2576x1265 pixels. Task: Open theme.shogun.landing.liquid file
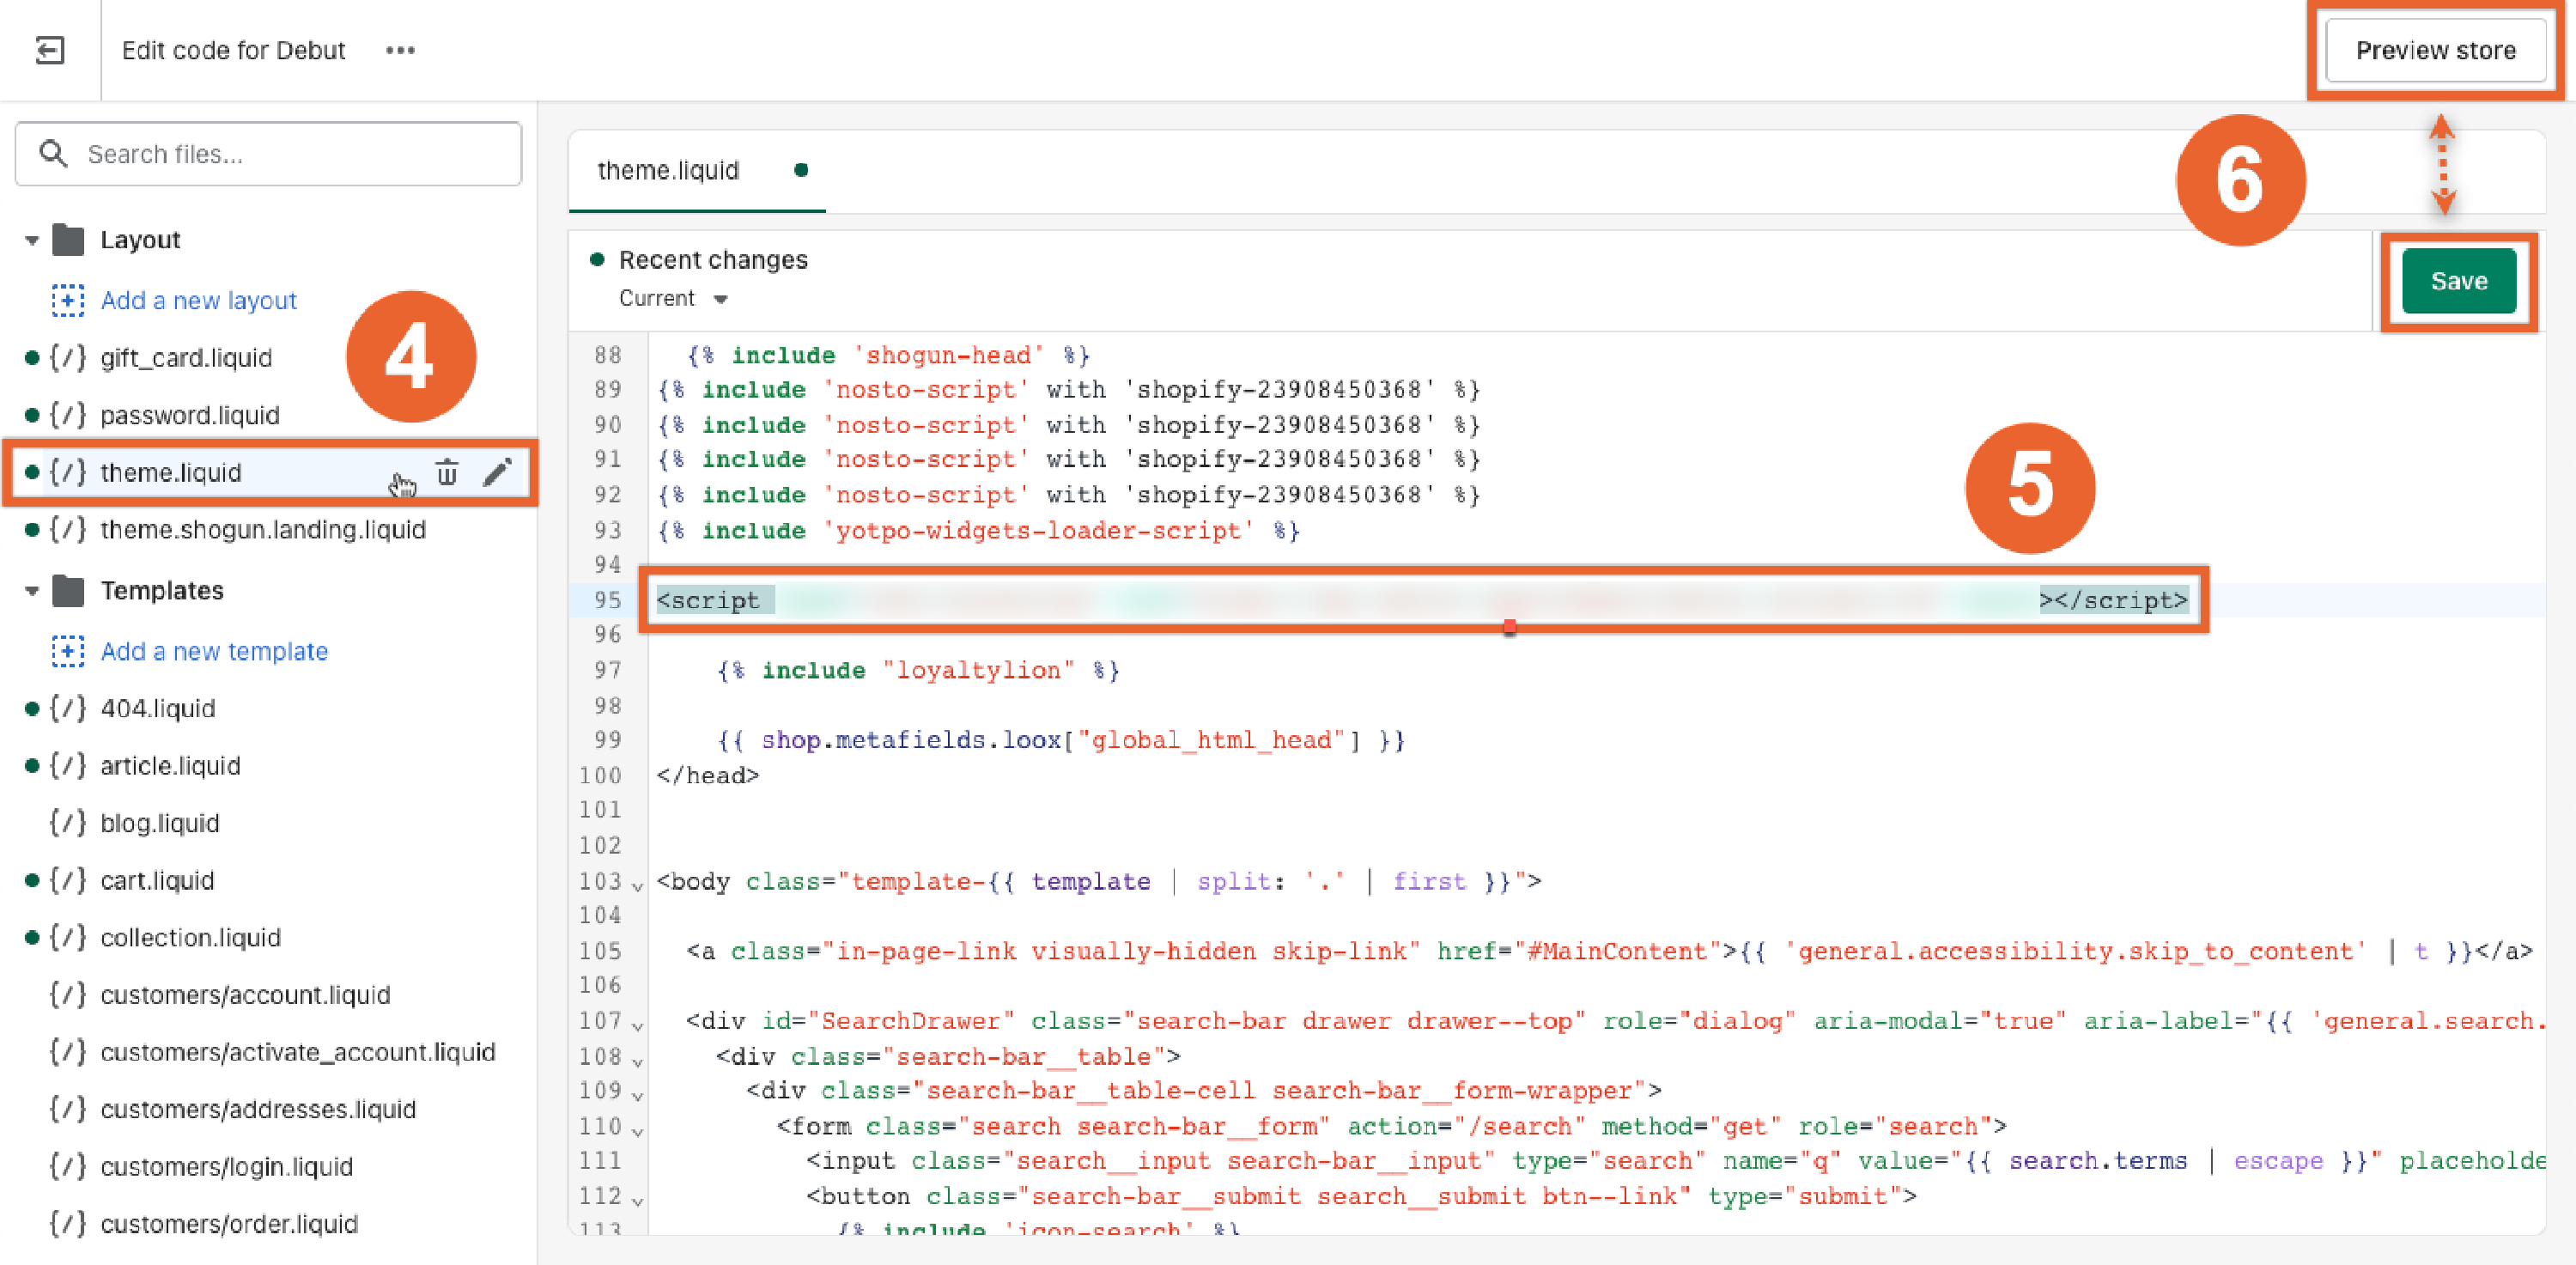point(263,529)
